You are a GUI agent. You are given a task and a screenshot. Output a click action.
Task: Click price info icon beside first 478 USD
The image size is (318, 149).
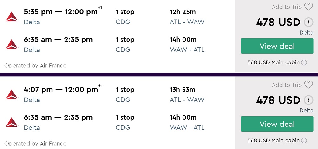(308, 23)
